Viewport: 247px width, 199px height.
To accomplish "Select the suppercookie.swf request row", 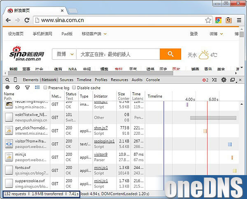I will coord(121,184).
